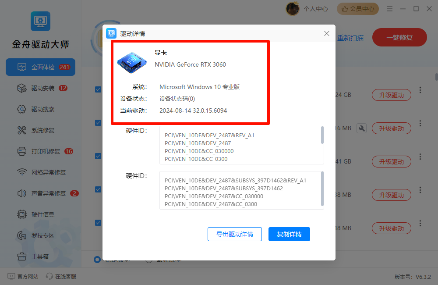Viewport: 438px width, 285px height.
Task: Select the unselected radio button at the bottom
Action: (x=149, y=261)
